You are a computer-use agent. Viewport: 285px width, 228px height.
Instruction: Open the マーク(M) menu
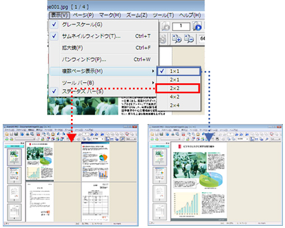pyautogui.click(x=110, y=15)
